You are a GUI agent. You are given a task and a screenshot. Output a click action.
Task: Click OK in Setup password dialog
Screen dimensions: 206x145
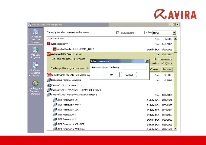112,75
